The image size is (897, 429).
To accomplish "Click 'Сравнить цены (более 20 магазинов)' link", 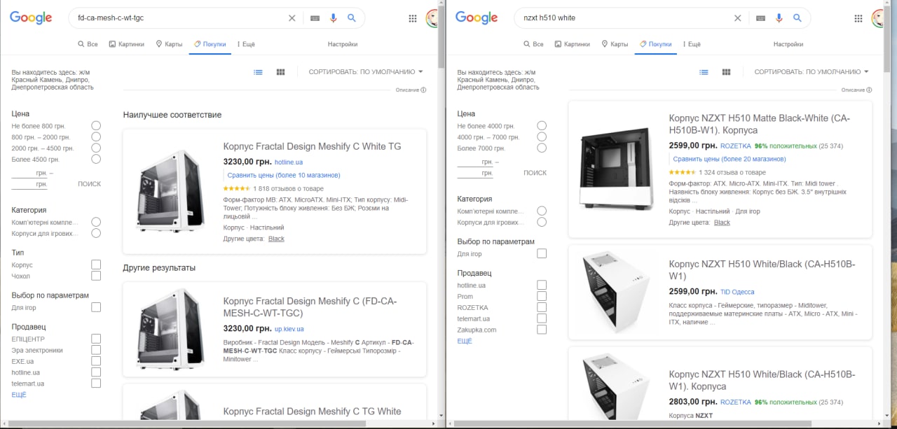I will pos(730,159).
